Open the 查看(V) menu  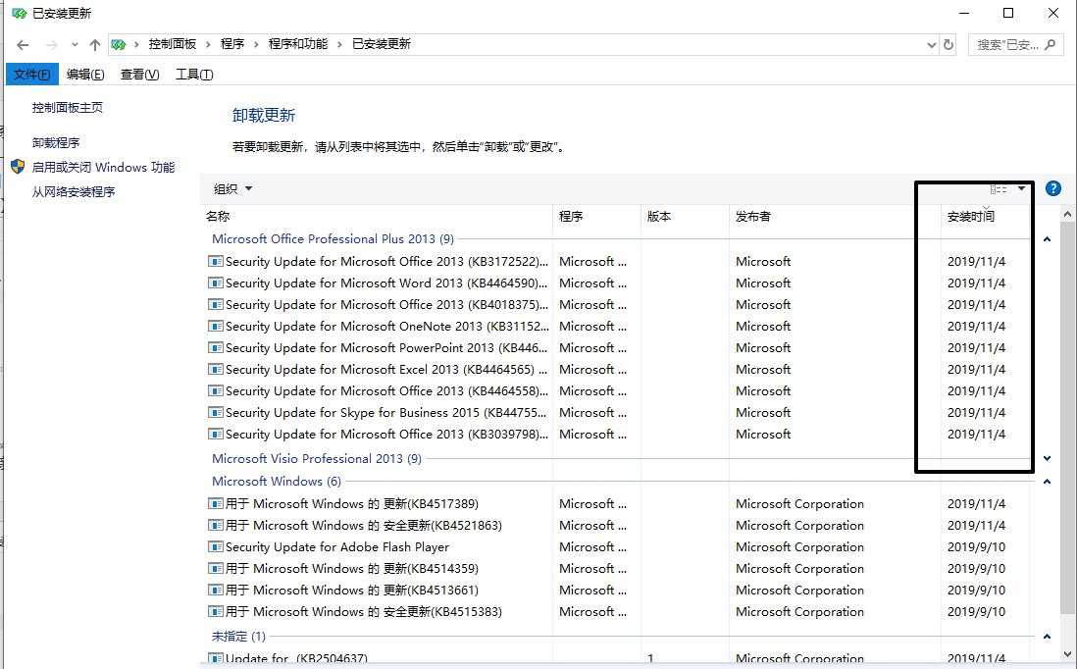point(139,75)
